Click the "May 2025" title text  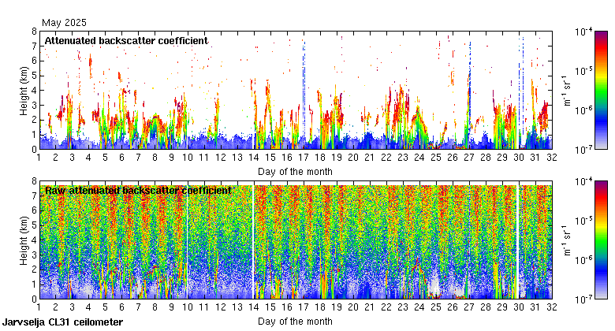coord(64,23)
